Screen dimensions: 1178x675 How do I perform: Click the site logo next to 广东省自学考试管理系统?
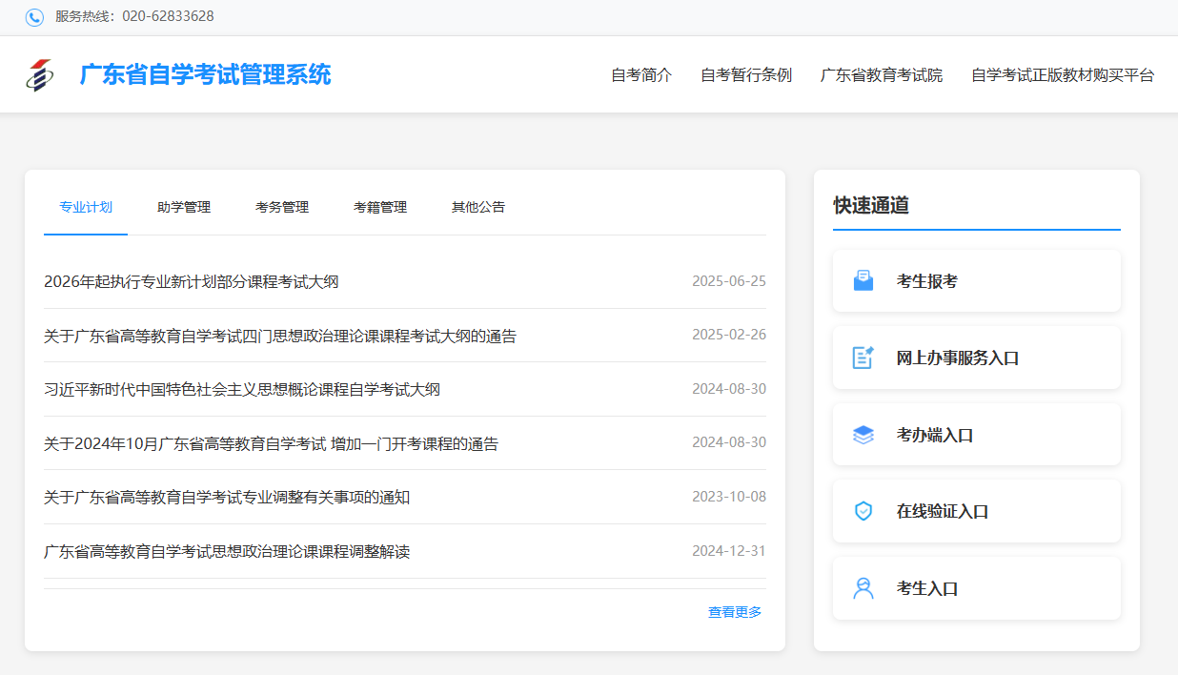click(x=40, y=75)
